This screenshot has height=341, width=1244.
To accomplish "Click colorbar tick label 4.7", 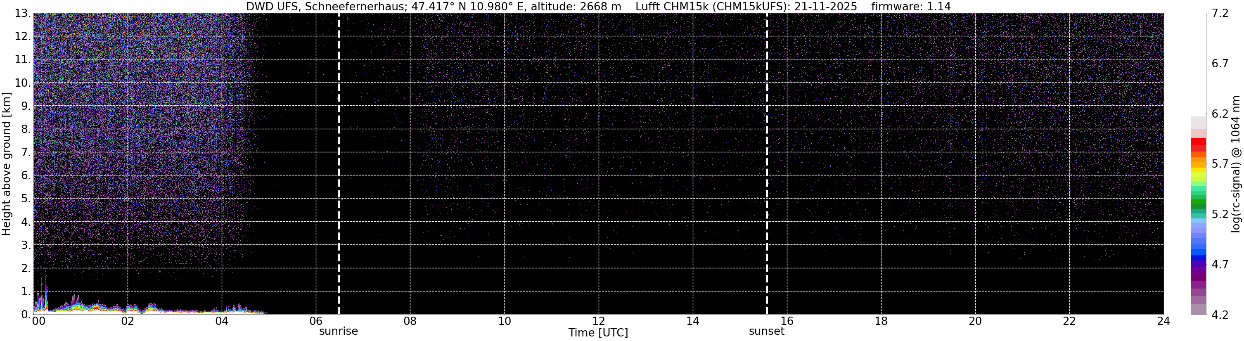I will coord(1220,265).
